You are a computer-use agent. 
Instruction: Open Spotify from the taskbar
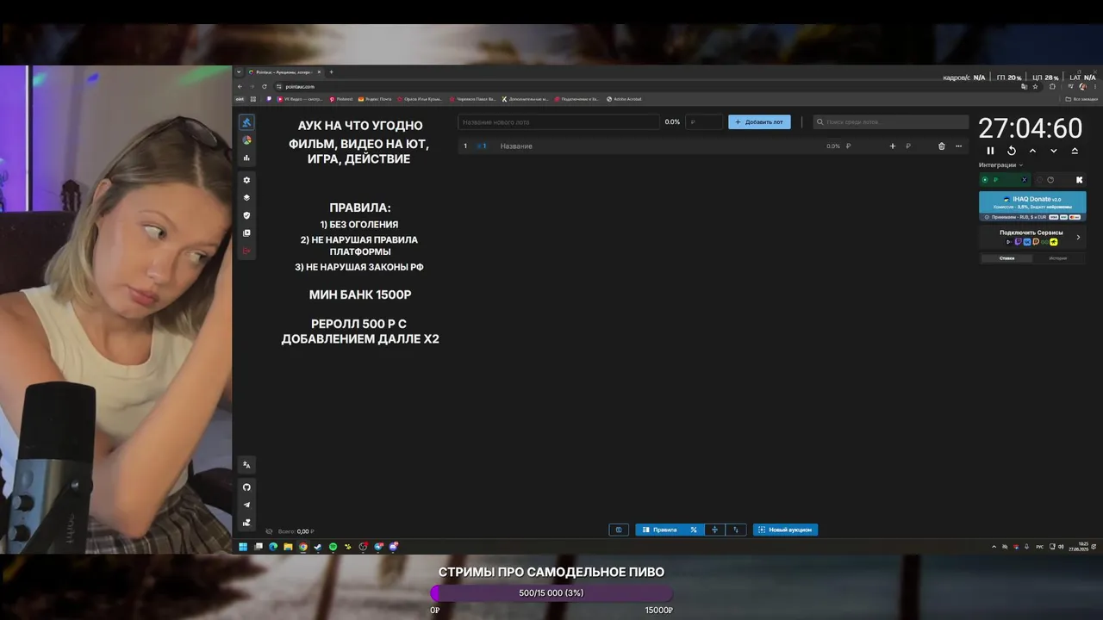tap(333, 547)
